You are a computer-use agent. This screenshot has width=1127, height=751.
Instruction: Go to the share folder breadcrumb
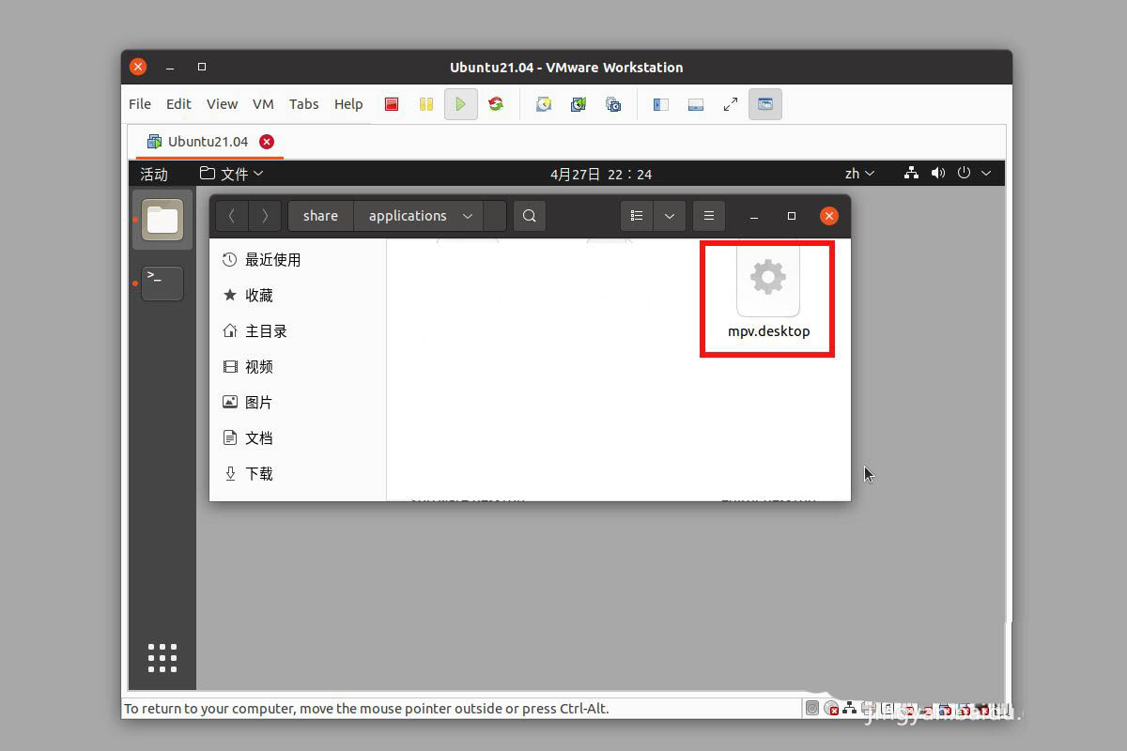pyautogui.click(x=320, y=216)
